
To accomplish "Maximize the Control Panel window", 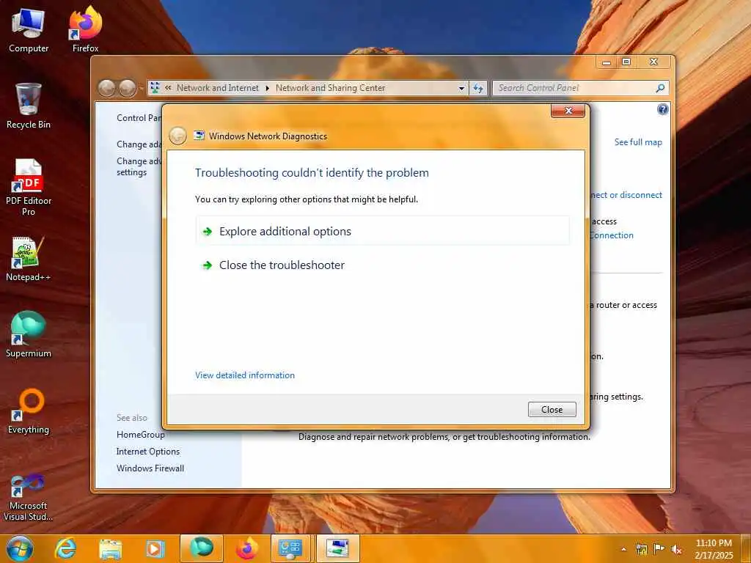I will (626, 62).
